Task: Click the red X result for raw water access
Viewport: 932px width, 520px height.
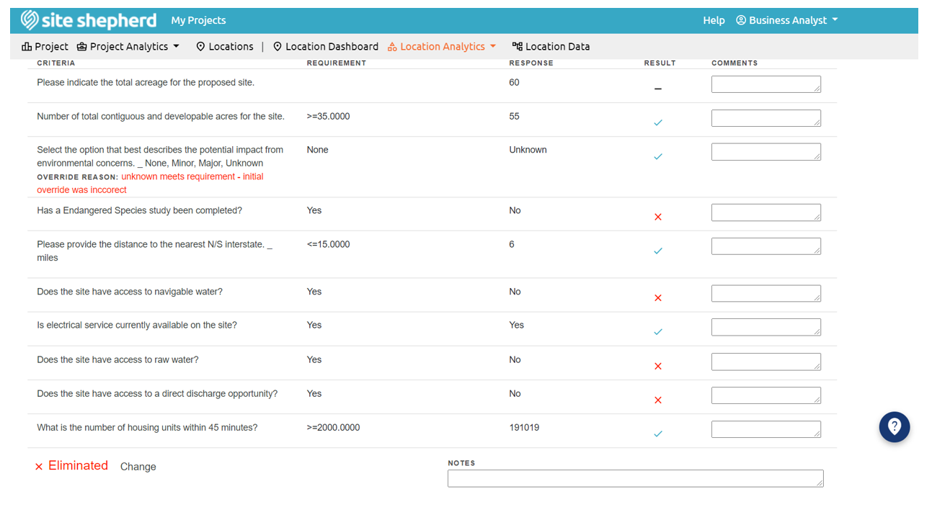Action: click(657, 367)
